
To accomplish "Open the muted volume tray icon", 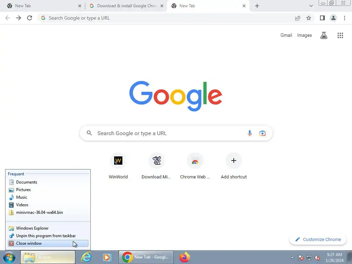I will (x=317, y=257).
